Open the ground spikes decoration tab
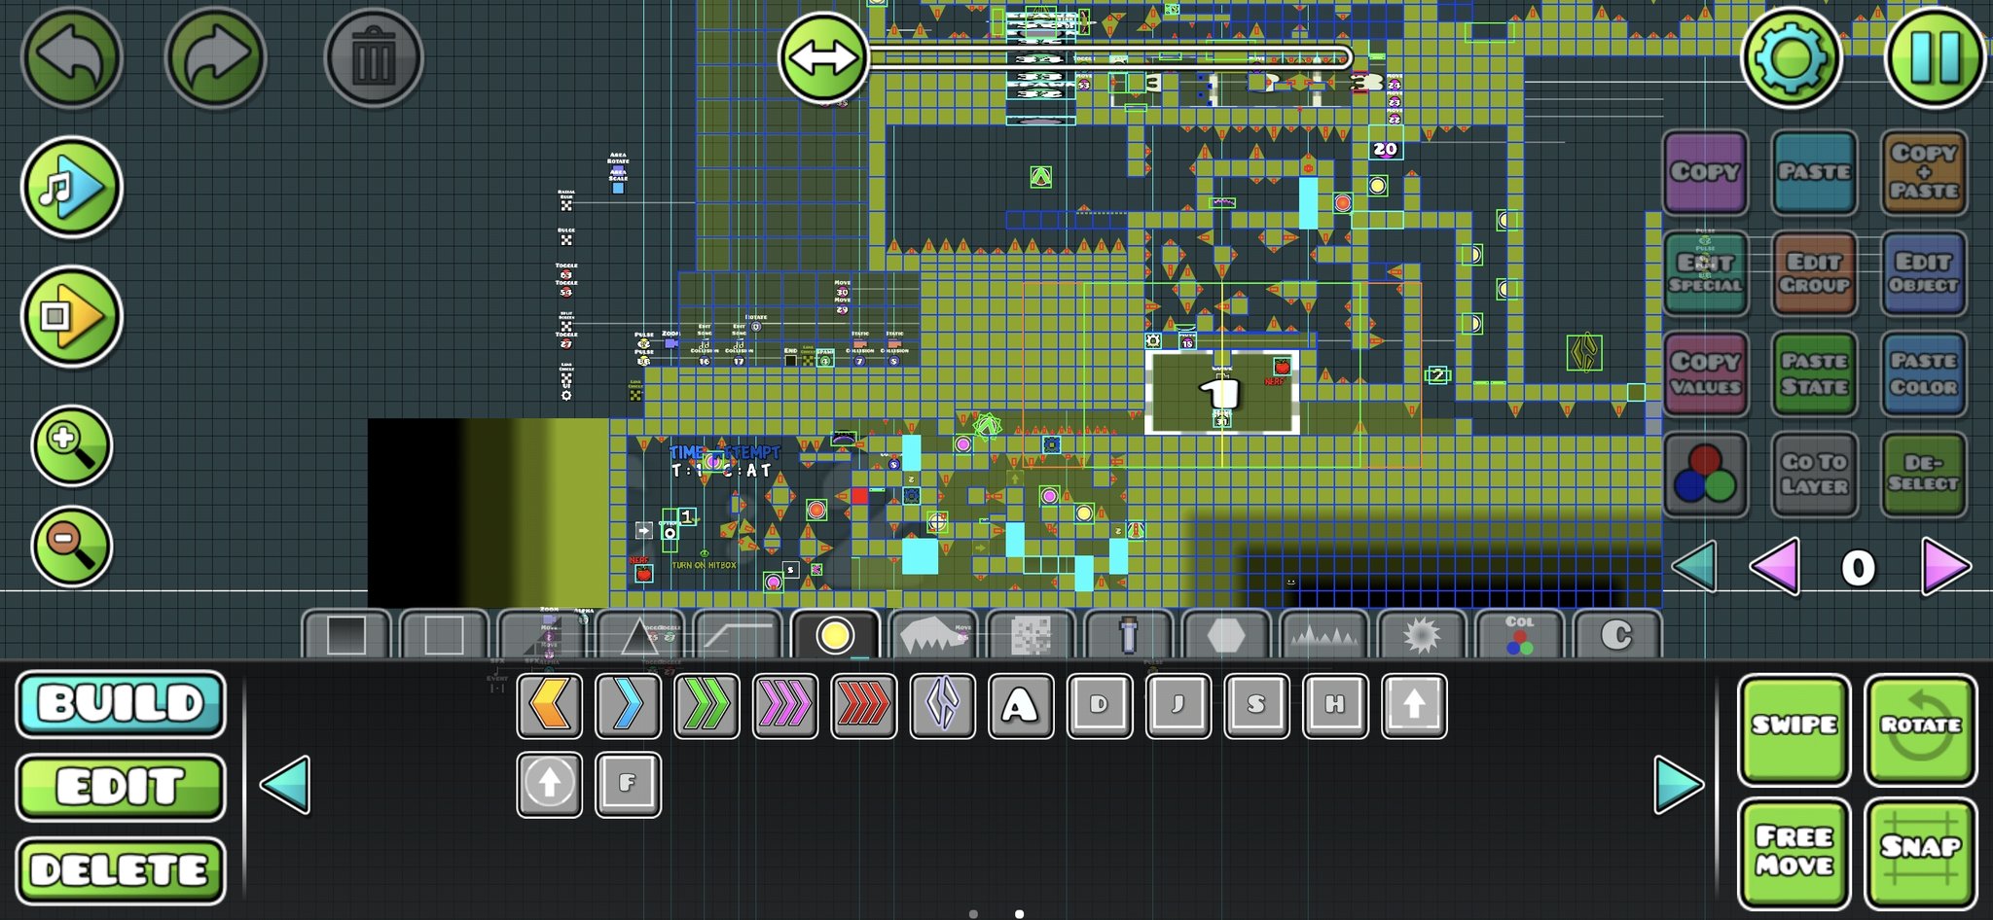Viewport: 1993px width, 920px height. coord(1324,634)
